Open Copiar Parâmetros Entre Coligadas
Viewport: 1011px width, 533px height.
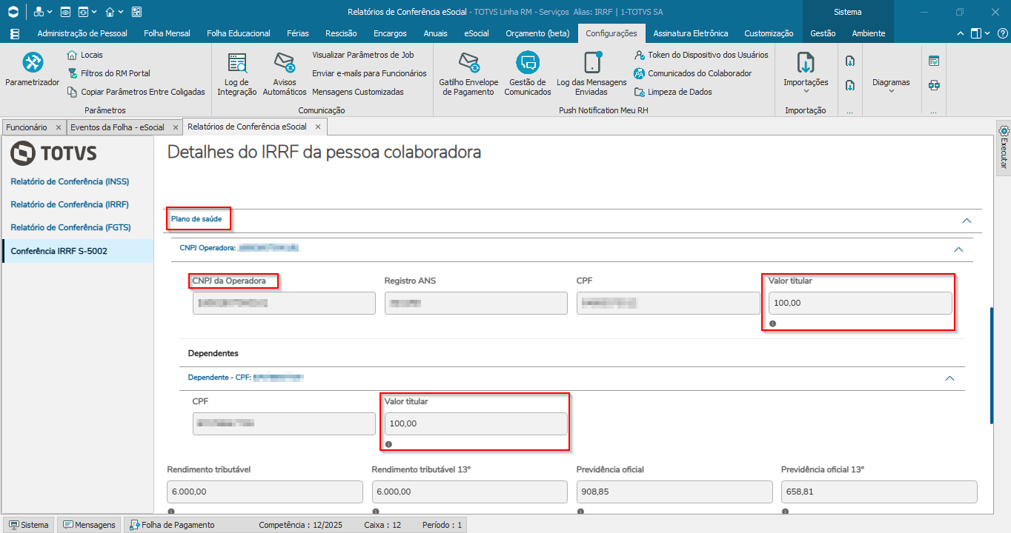[x=136, y=92]
